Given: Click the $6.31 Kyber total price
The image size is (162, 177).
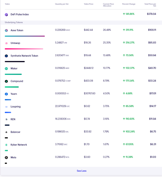Looking at the screenshot, I should pyautogui.click(x=153, y=144).
